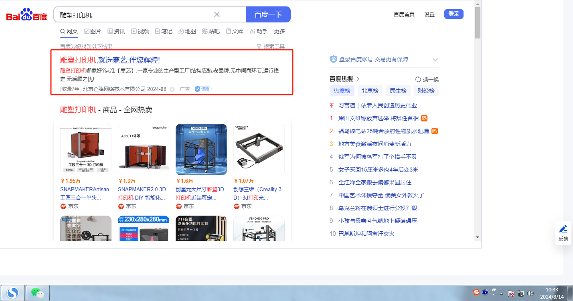Switch to the 资讯 search tab
Viewport: 573px width, 301px height.
pos(116,31)
